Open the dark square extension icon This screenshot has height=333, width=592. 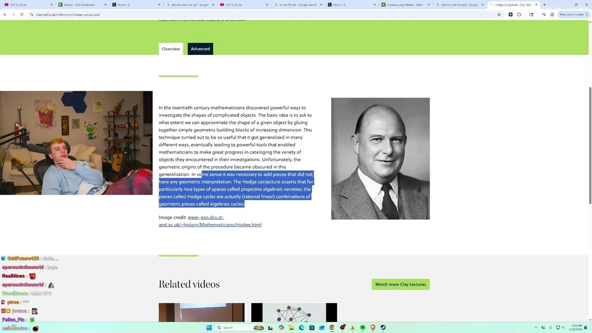click(511, 14)
